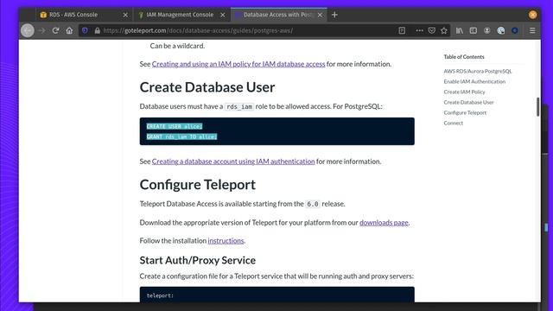
Task: Reload the current page
Action: tap(55, 30)
